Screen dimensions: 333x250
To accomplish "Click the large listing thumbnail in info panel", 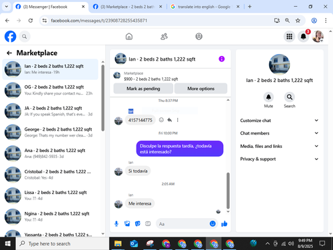I will 279,65.
